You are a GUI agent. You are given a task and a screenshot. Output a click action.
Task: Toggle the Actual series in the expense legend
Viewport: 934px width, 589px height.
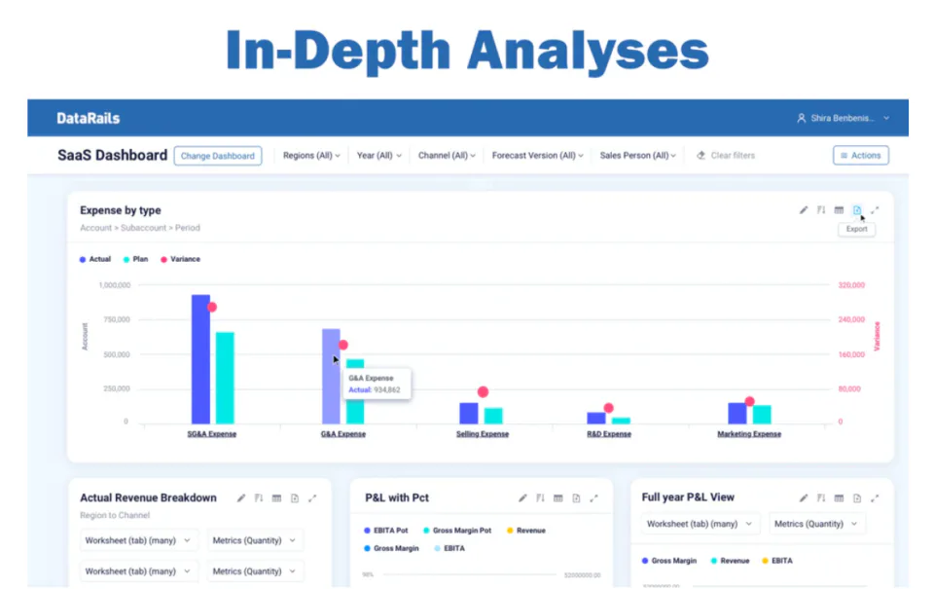94,259
